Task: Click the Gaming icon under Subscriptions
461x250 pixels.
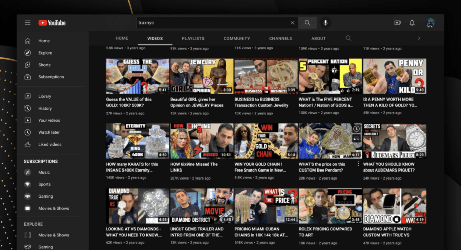Action: 28,196
